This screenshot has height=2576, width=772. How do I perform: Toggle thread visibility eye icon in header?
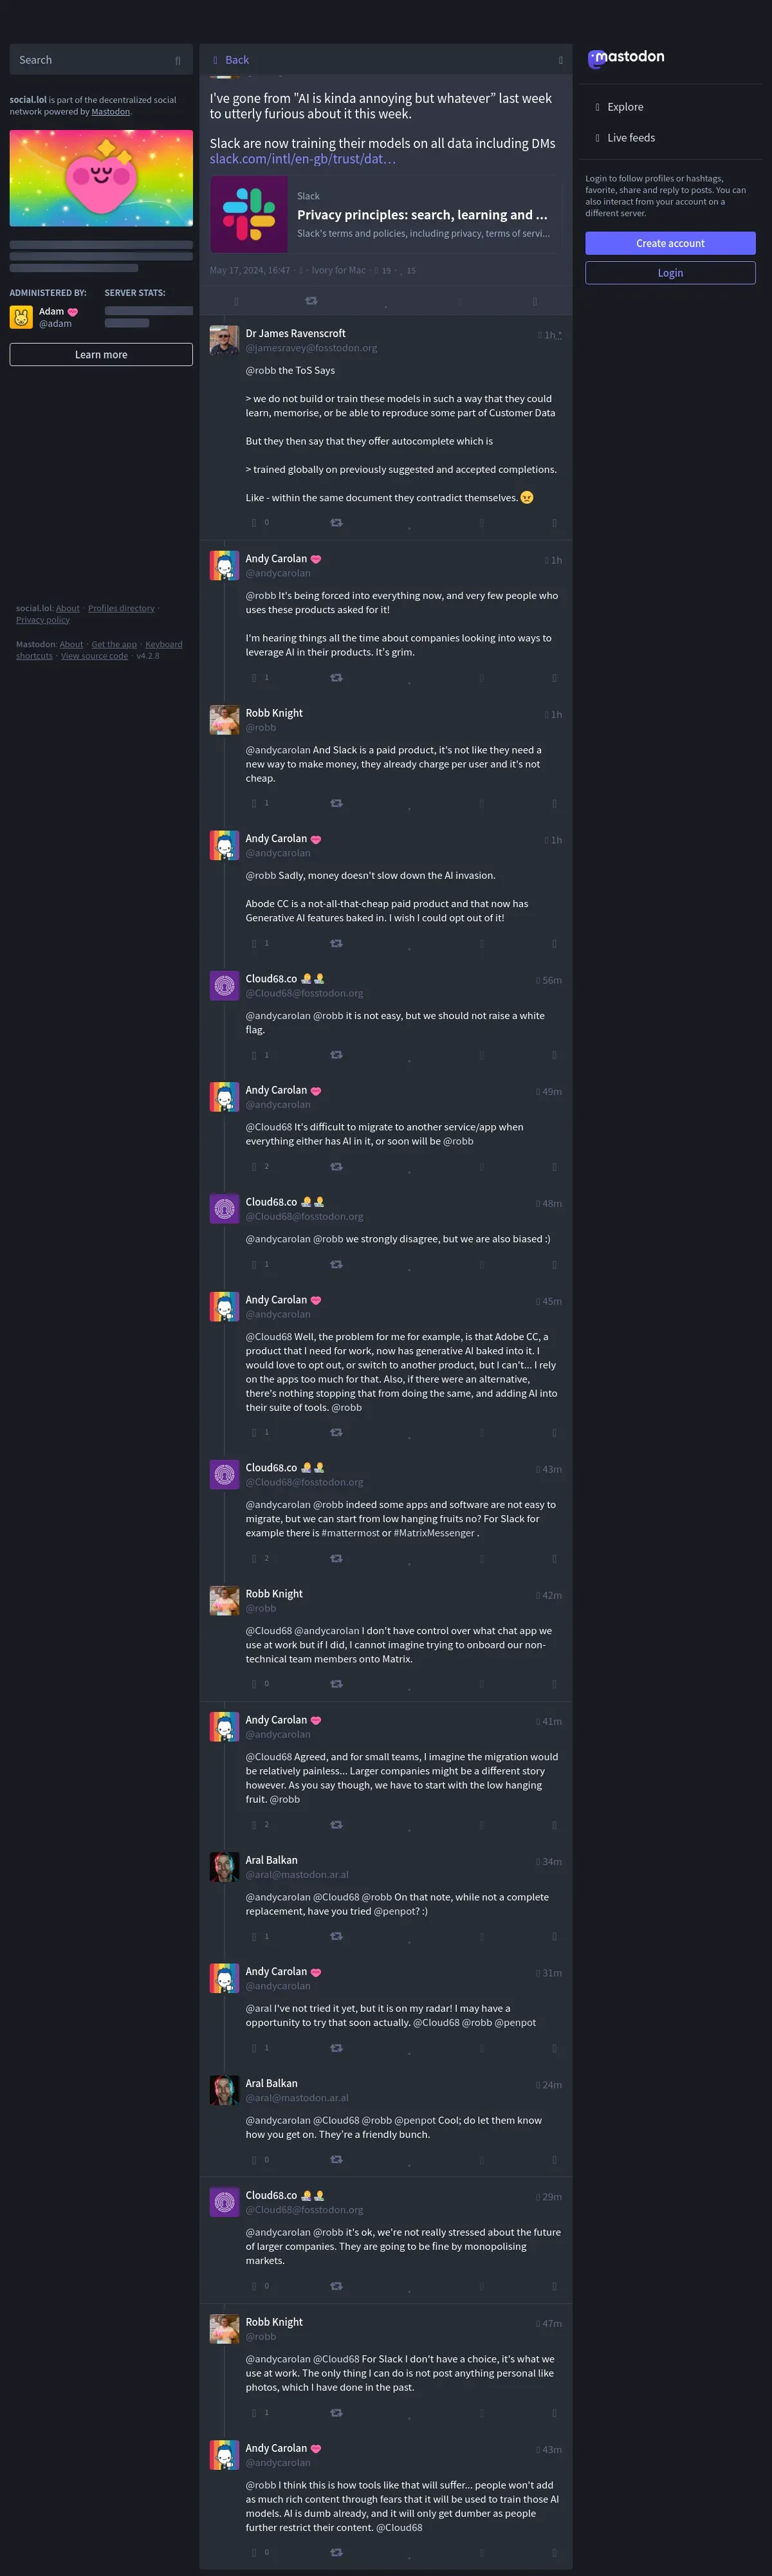[x=560, y=60]
